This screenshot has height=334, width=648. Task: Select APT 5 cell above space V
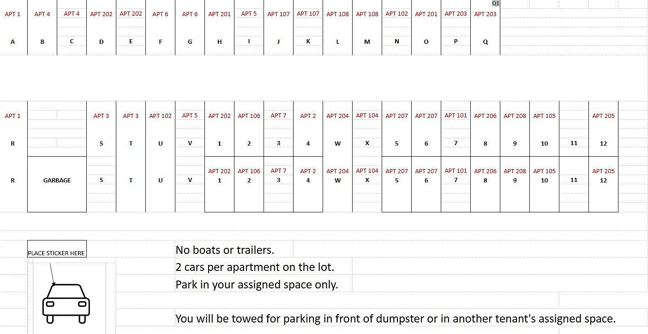pyautogui.click(x=190, y=116)
